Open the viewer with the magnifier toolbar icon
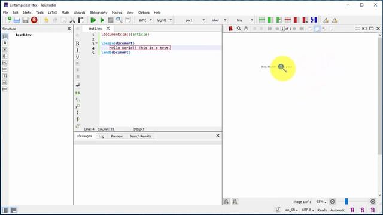This screenshot has width=383, height=215. click(x=119, y=20)
